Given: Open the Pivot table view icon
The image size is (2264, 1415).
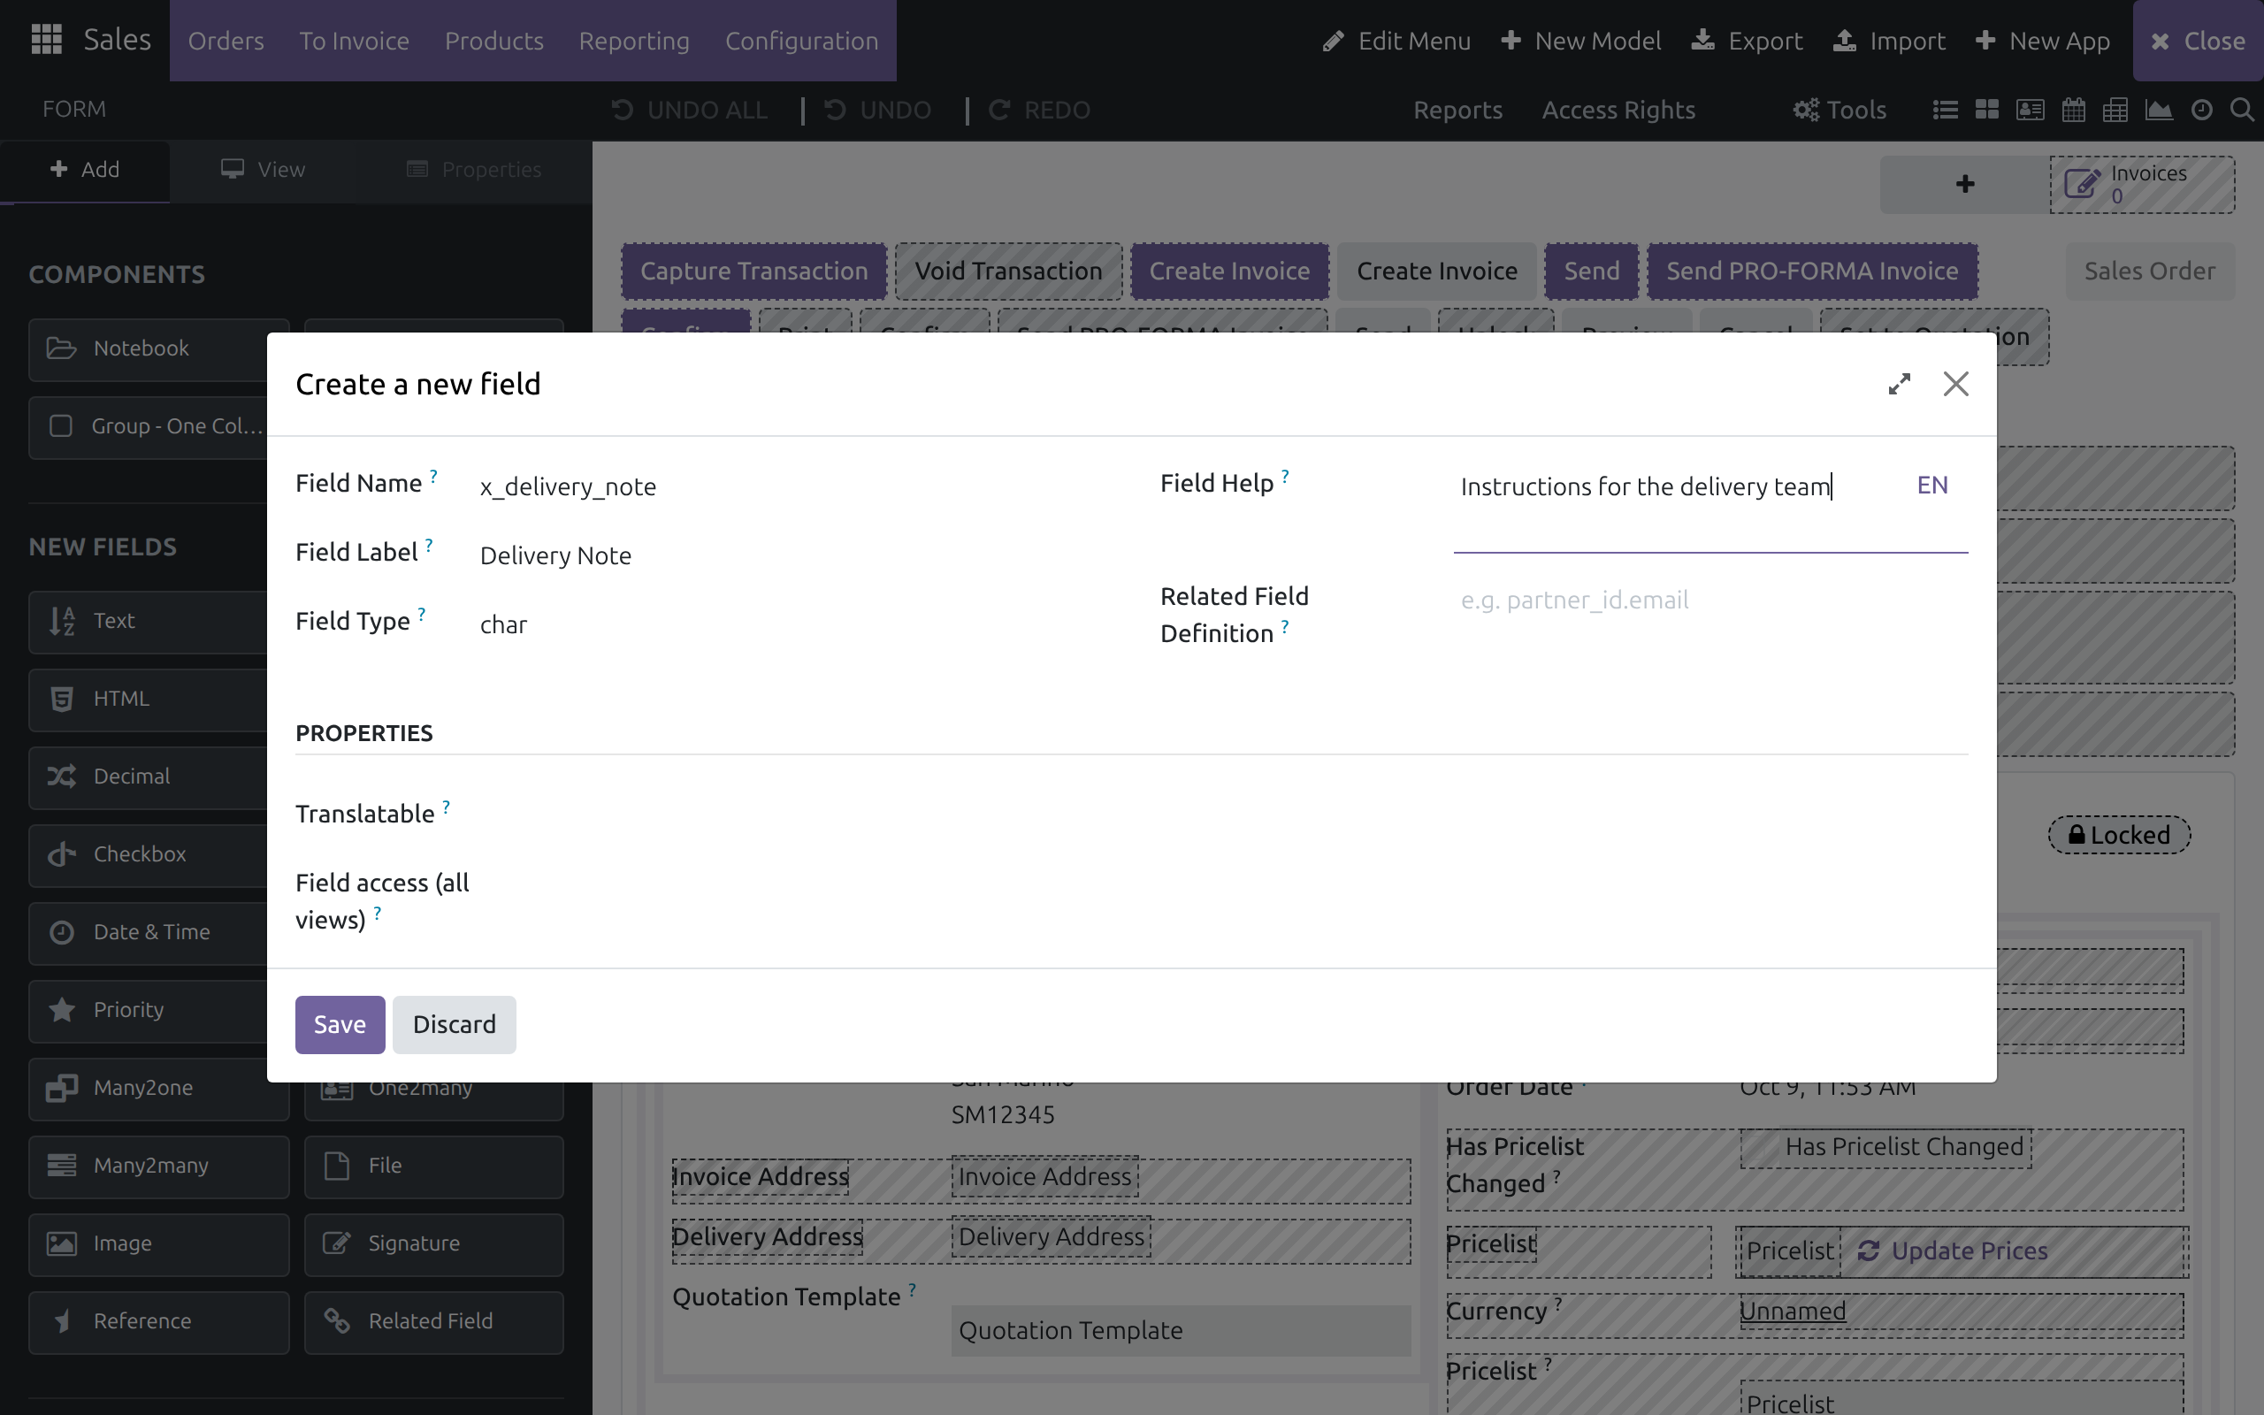Looking at the screenshot, I should [2115, 110].
